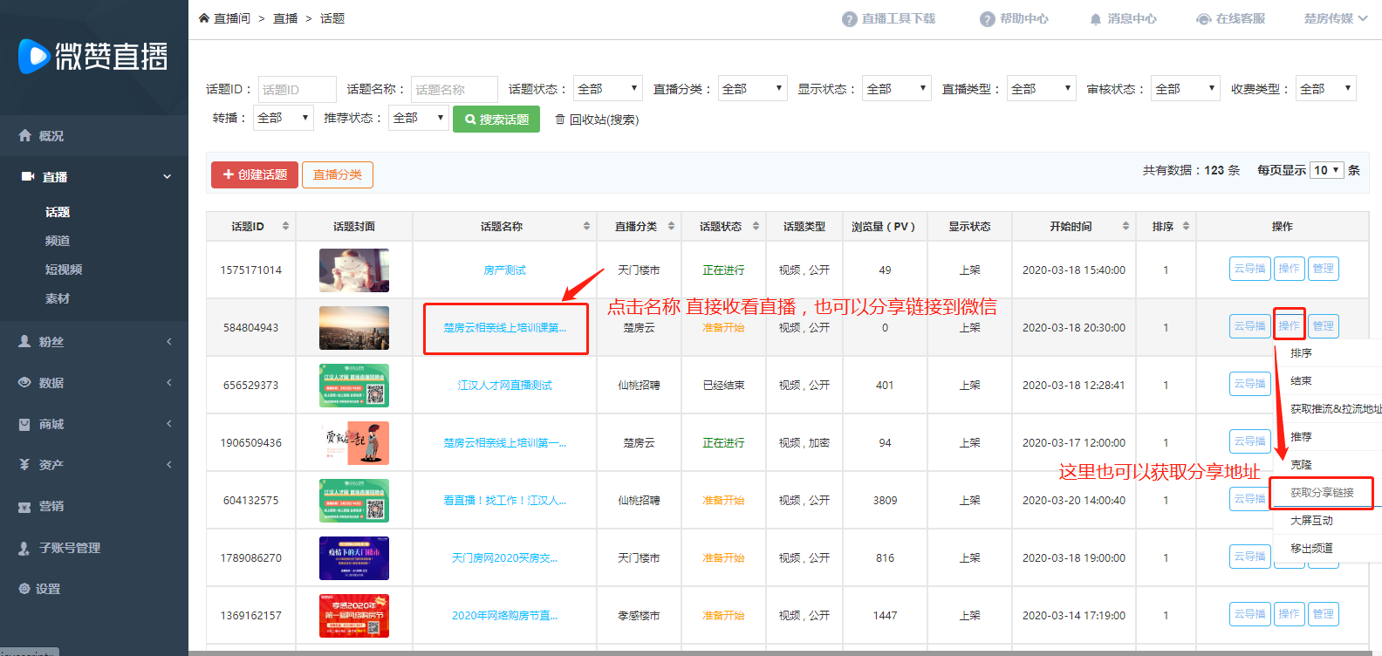Click cover thumbnail of topic 1575171014

coord(354,270)
